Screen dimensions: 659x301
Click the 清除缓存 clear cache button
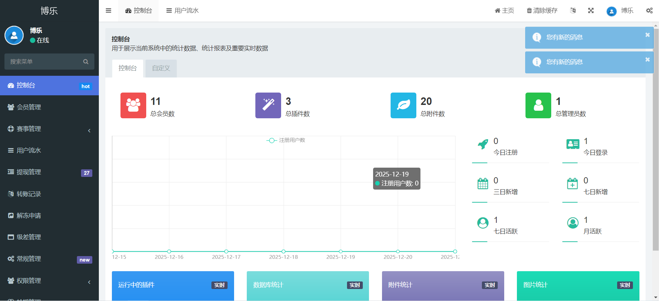[542, 11]
